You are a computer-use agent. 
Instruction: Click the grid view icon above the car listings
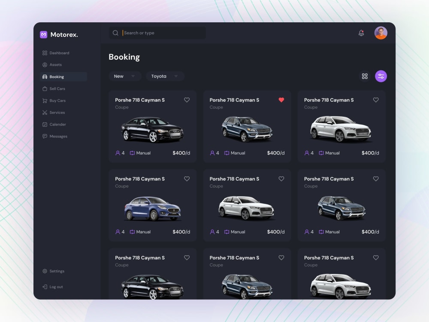(365, 76)
